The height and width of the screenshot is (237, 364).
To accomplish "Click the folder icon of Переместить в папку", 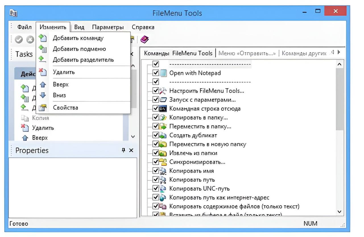I will (x=163, y=126).
